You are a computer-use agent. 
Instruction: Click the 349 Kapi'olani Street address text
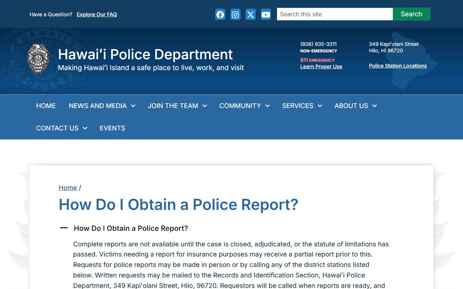[x=394, y=44]
